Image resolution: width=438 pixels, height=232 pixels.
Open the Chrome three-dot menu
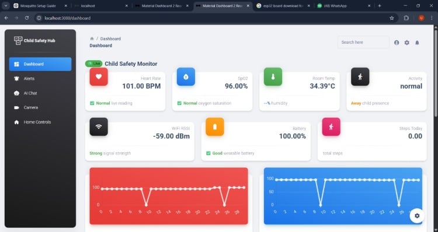[432, 18]
